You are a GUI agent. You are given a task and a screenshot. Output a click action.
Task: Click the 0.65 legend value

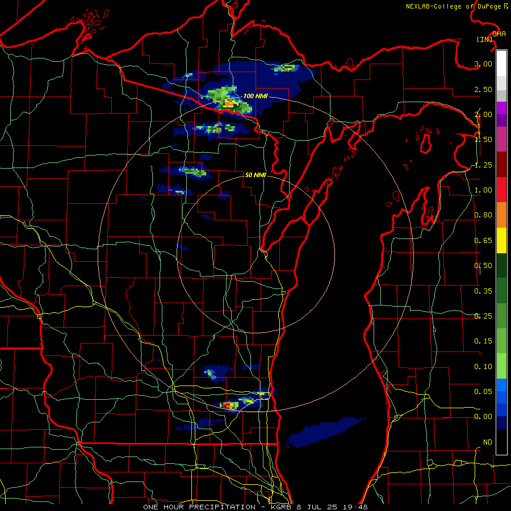coord(483,241)
